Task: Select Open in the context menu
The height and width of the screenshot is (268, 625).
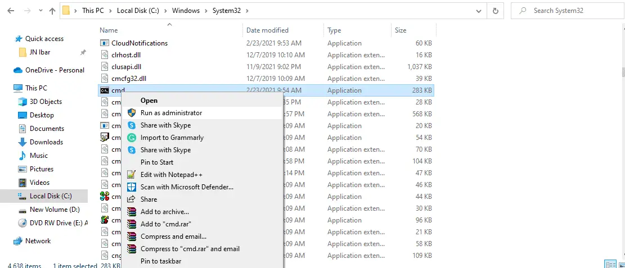Action: point(149,101)
